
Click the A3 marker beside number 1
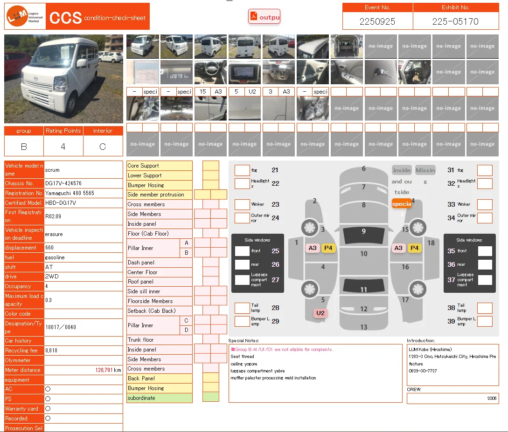313,248
